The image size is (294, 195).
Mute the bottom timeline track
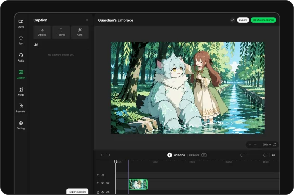(103, 192)
